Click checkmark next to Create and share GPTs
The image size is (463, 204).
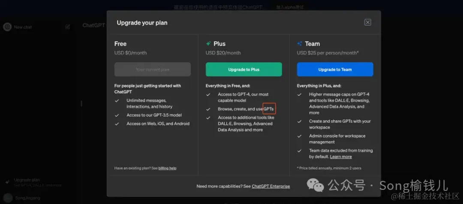tap(299, 121)
